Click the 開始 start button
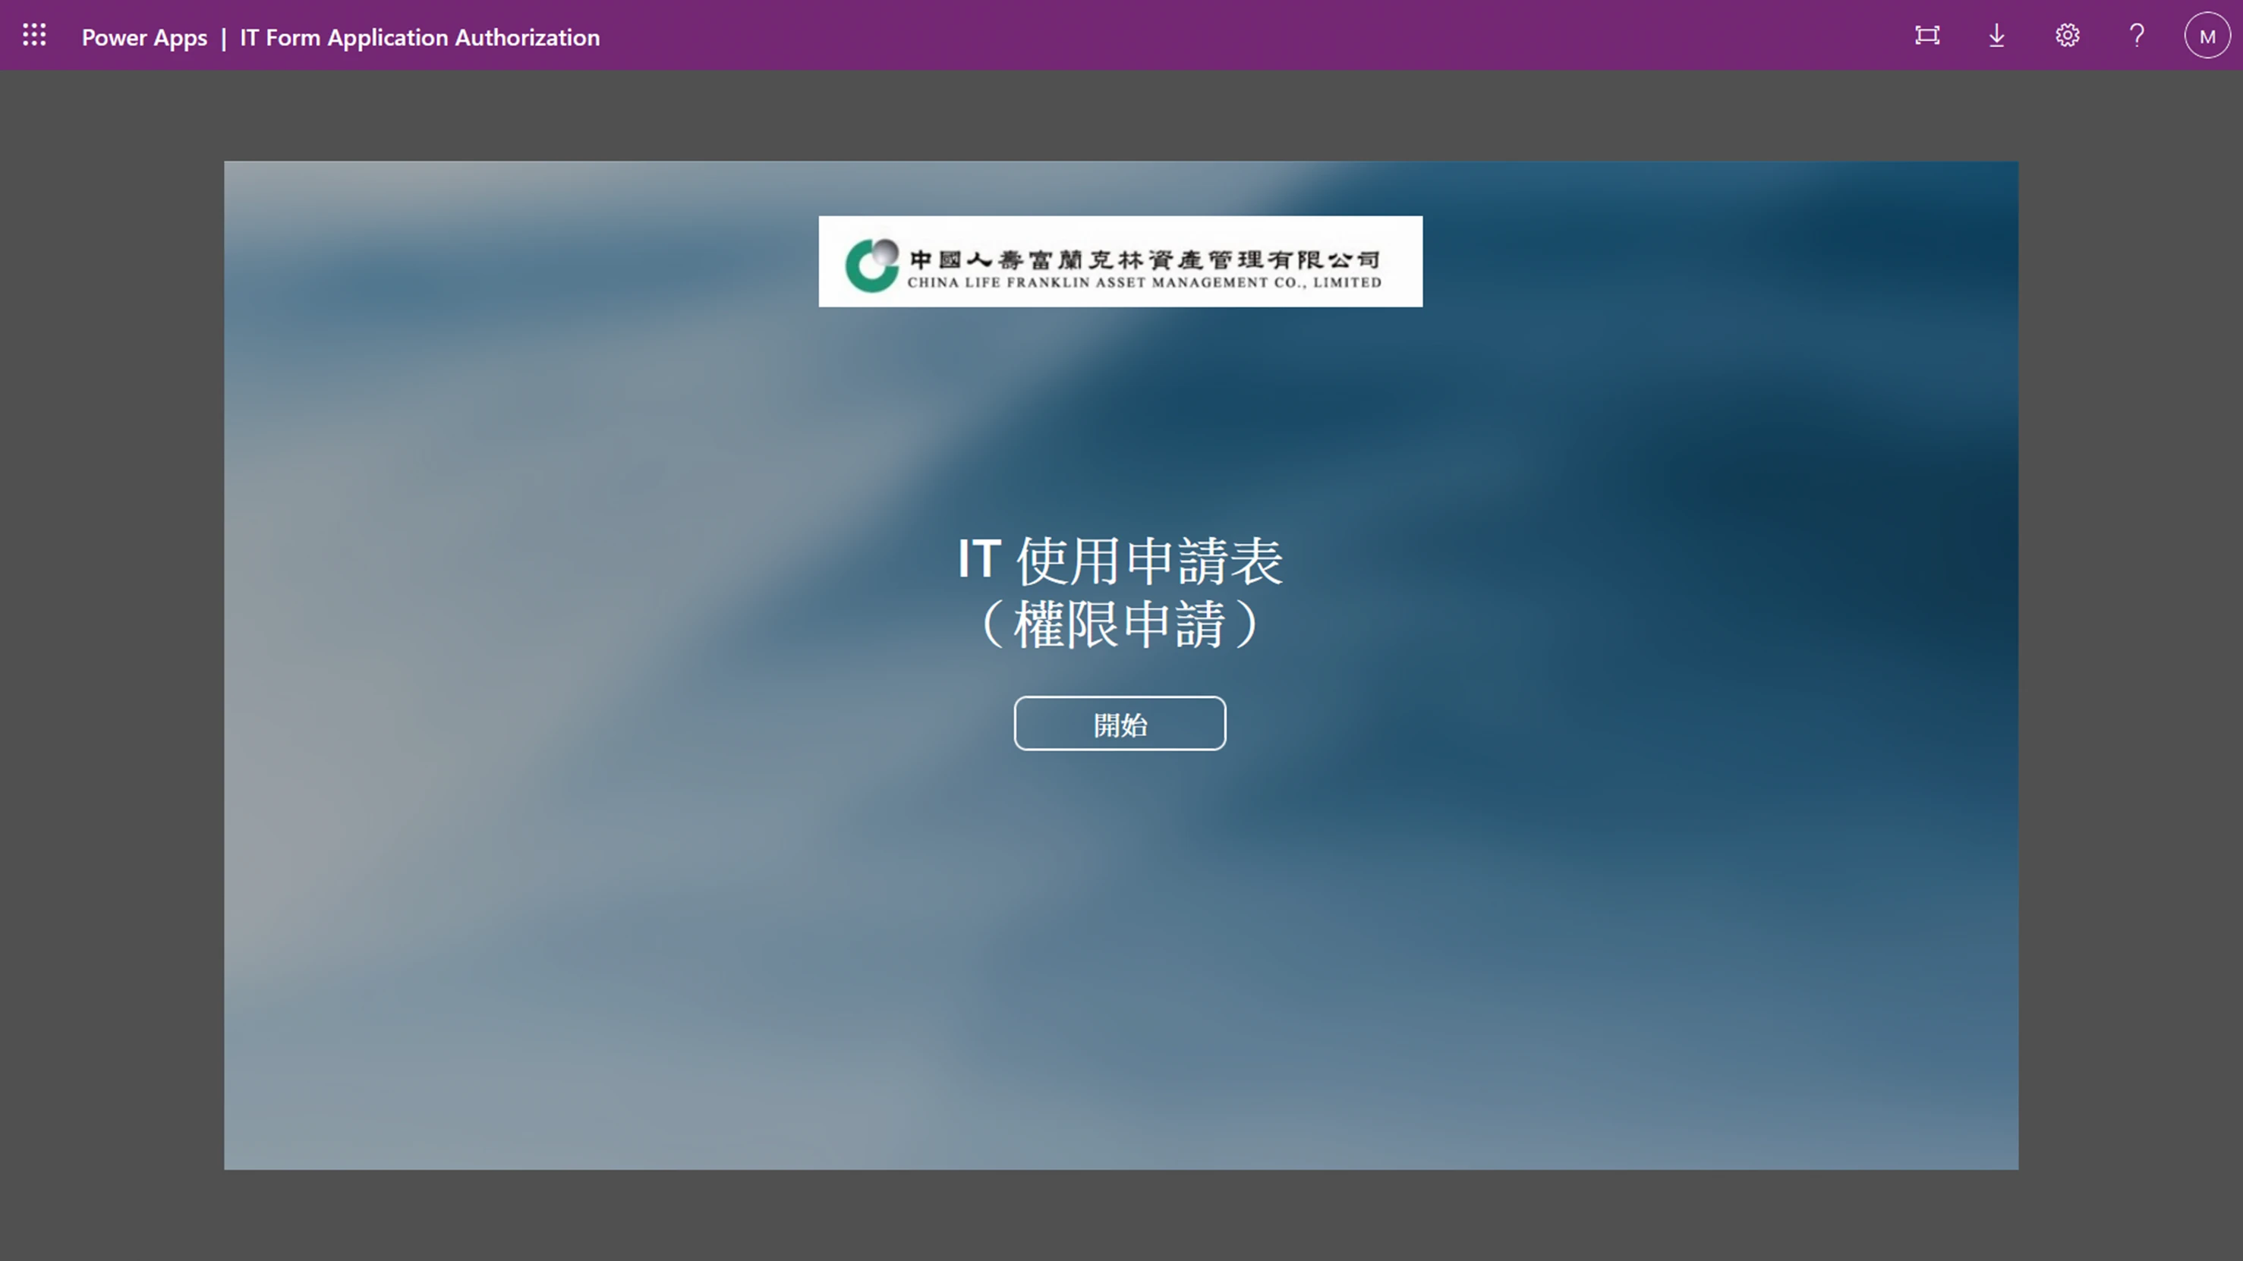The image size is (2243, 1261). 1120,723
